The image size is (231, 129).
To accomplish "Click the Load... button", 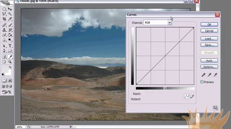I will [209, 39].
